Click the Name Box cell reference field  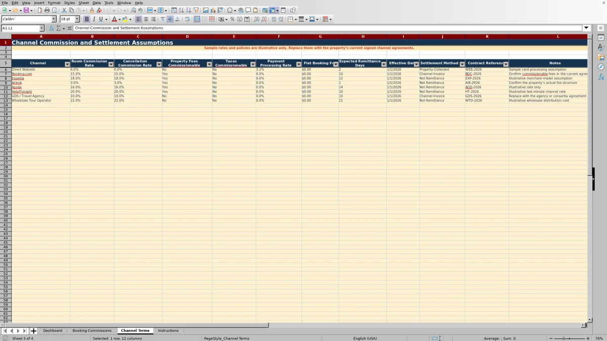[20, 28]
